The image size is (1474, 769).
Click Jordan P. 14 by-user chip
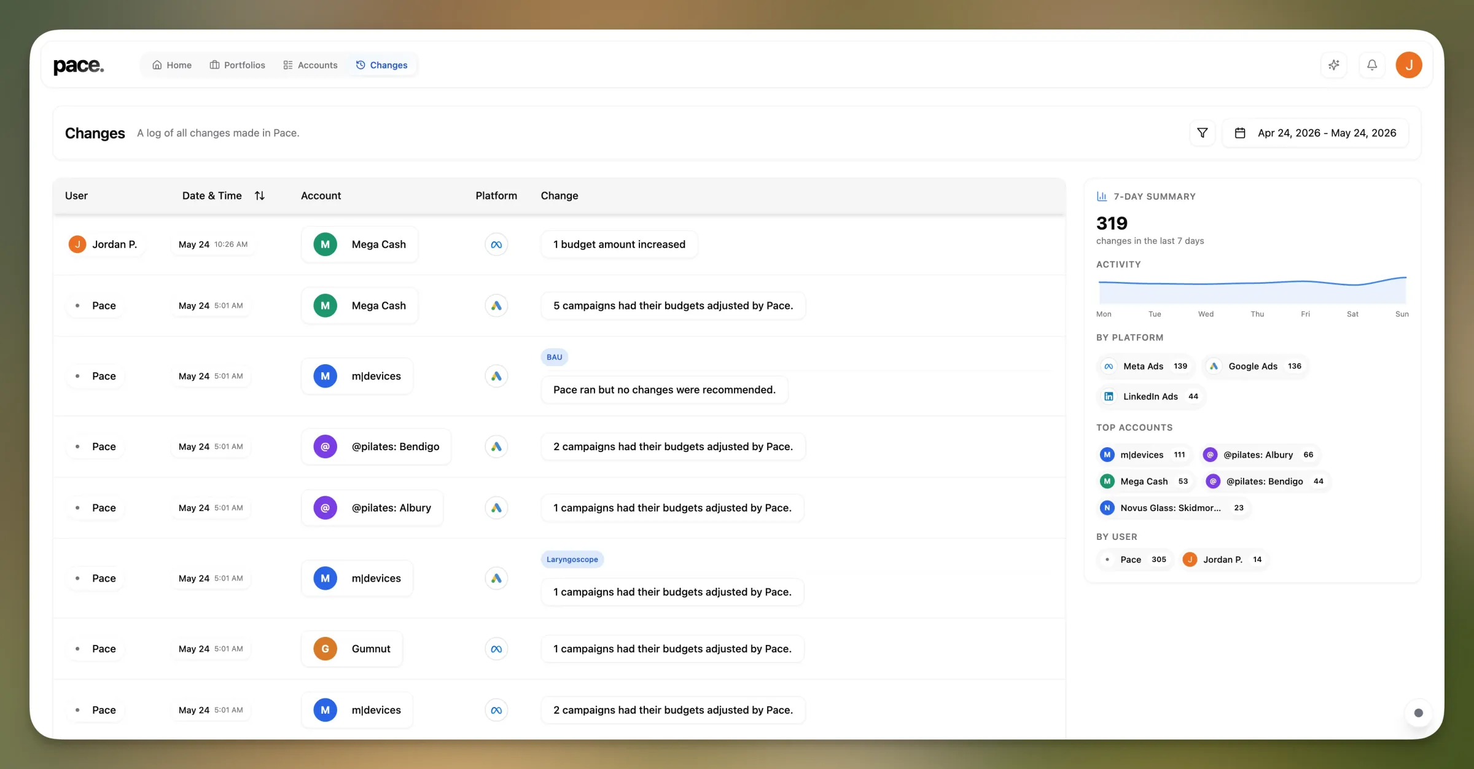click(x=1224, y=560)
